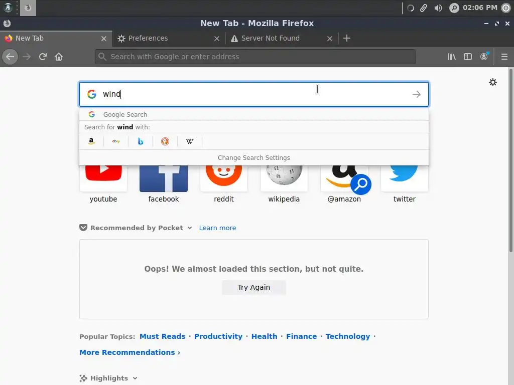This screenshot has height=385, width=514.
Task: Click the 02:06 PM clock
Action: click(x=479, y=8)
